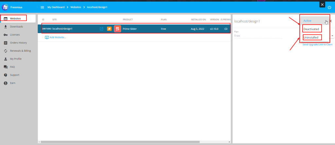The height and width of the screenshot is (145, 335).
Task: Click the Downloads arrow icon
Action: point(6,27)
